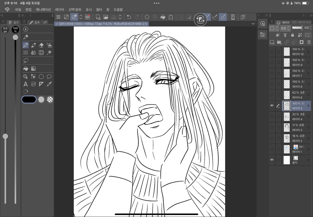Select the transparent color swatch
The width and height of the screenshot is (313, 217).
tap(50, 99)
